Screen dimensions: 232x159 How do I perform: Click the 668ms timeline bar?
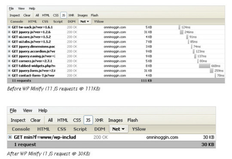tap(205, 66)
